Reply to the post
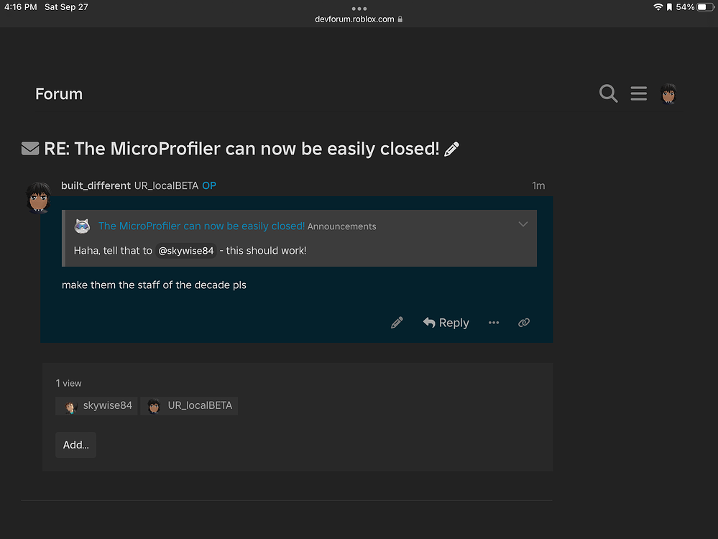Image resolution: width=718 pixels, height=539 pixels. point(446,323)
